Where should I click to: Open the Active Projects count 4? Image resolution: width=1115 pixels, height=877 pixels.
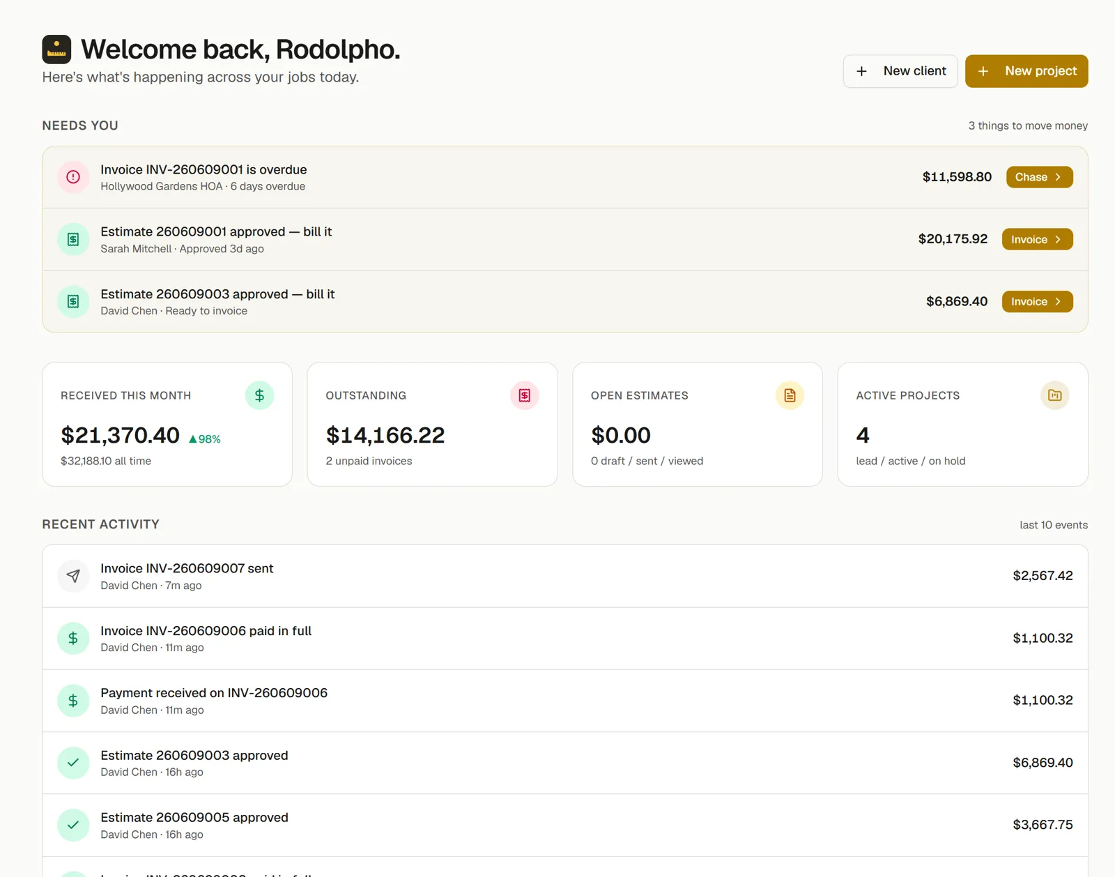[863, 435]
